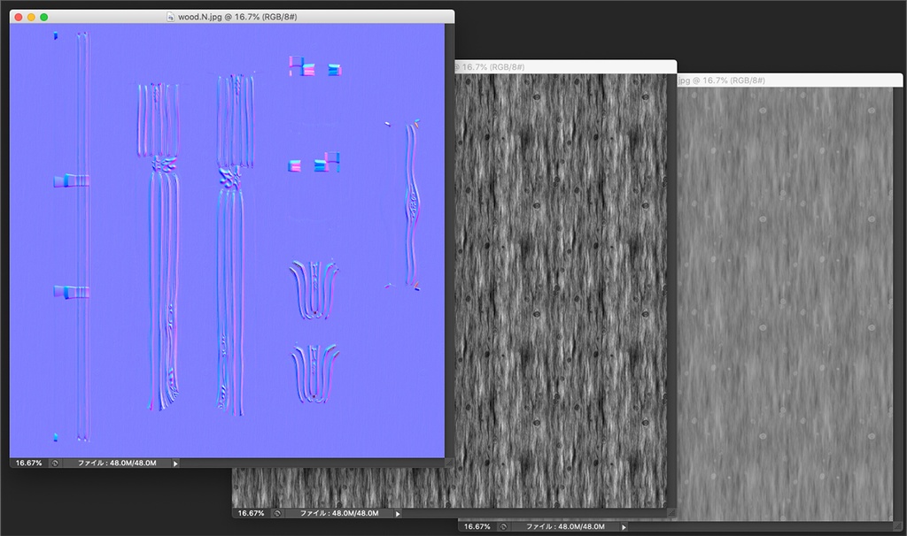Minimize the wood.N.jpg window with yellow button
Viewport: 907px width, 536px height.
tap(31, 18)
